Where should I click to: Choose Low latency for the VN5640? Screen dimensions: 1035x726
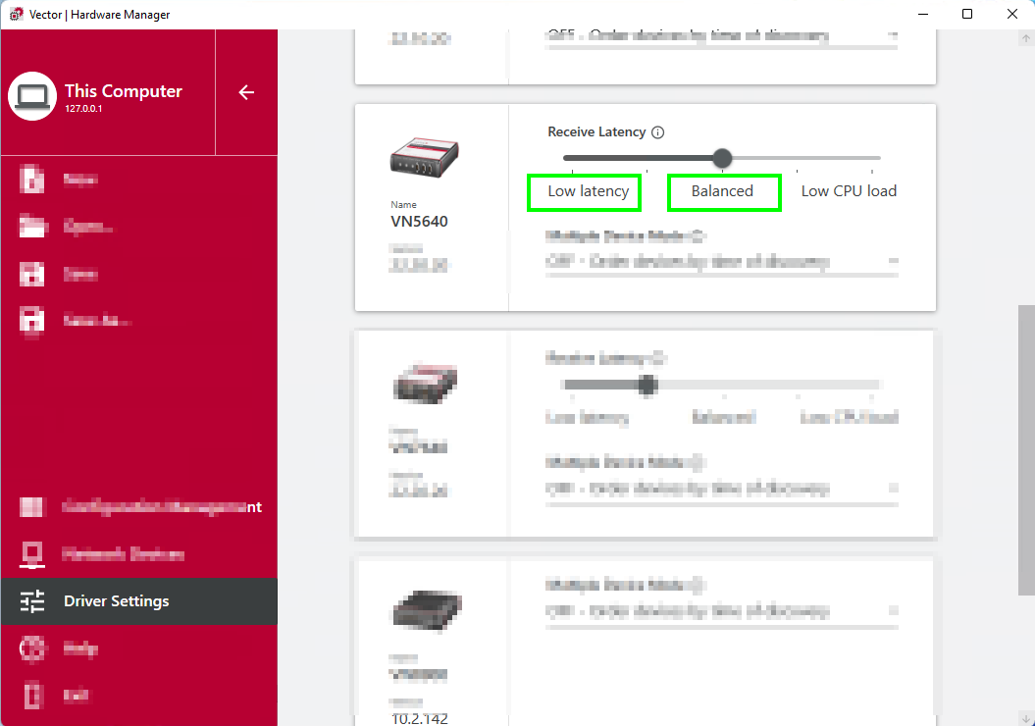(x=588, y=191)
